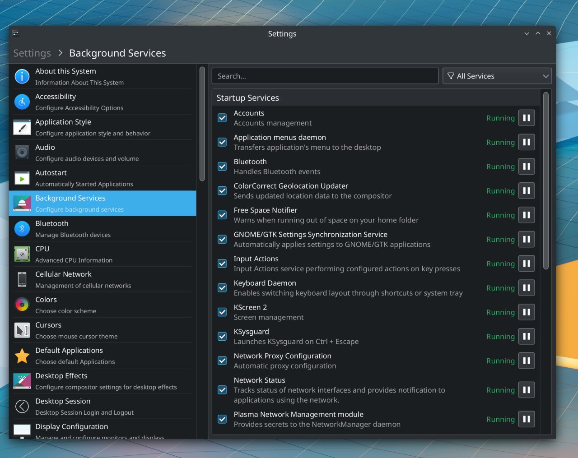Pause the Input Actions service
The height and width of the screenshot is (458, 578).
click(x=527, y=264)
